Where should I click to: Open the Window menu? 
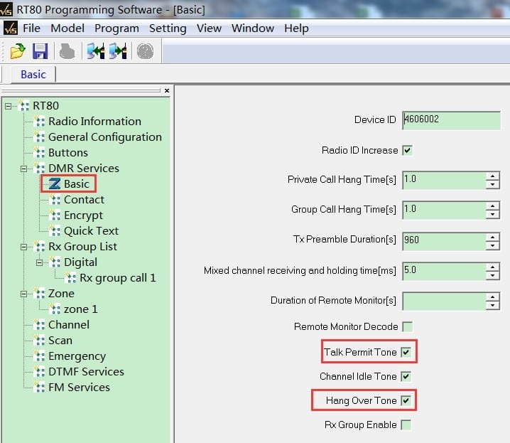point(253,28)
